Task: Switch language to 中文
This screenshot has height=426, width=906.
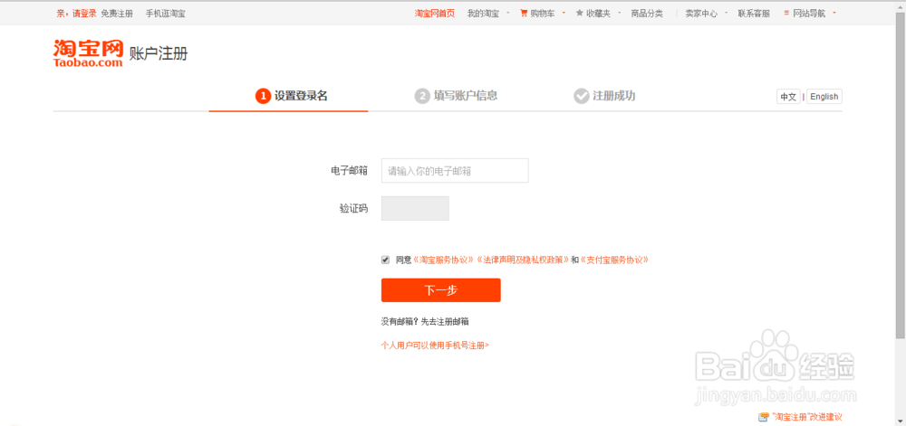Action: 788,97
